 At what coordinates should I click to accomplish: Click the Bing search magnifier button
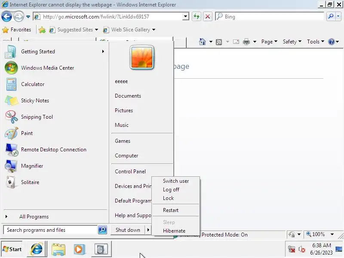pyautogui.click(x=331, y=16)
